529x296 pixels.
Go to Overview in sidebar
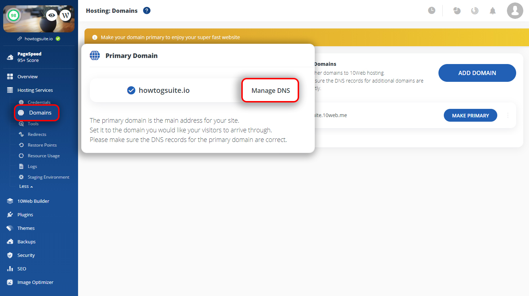click(27, 76)
